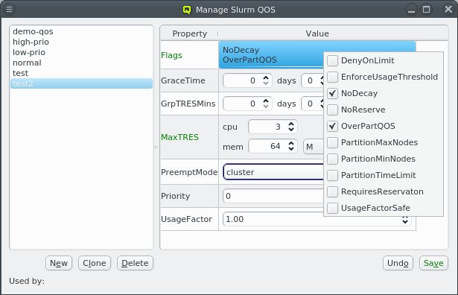Enable the UsageFactorSafe flag
The width and height of the screenshot is (458, 295).
tap(332, 208)
